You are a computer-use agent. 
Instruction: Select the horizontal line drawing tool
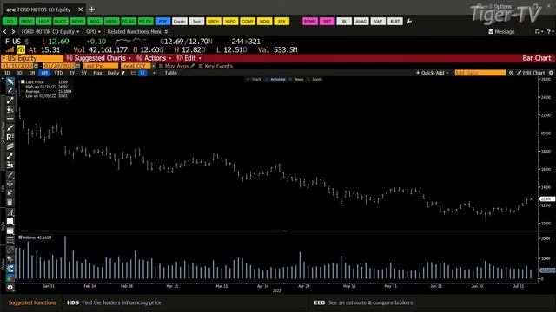[x=10, y=119]
